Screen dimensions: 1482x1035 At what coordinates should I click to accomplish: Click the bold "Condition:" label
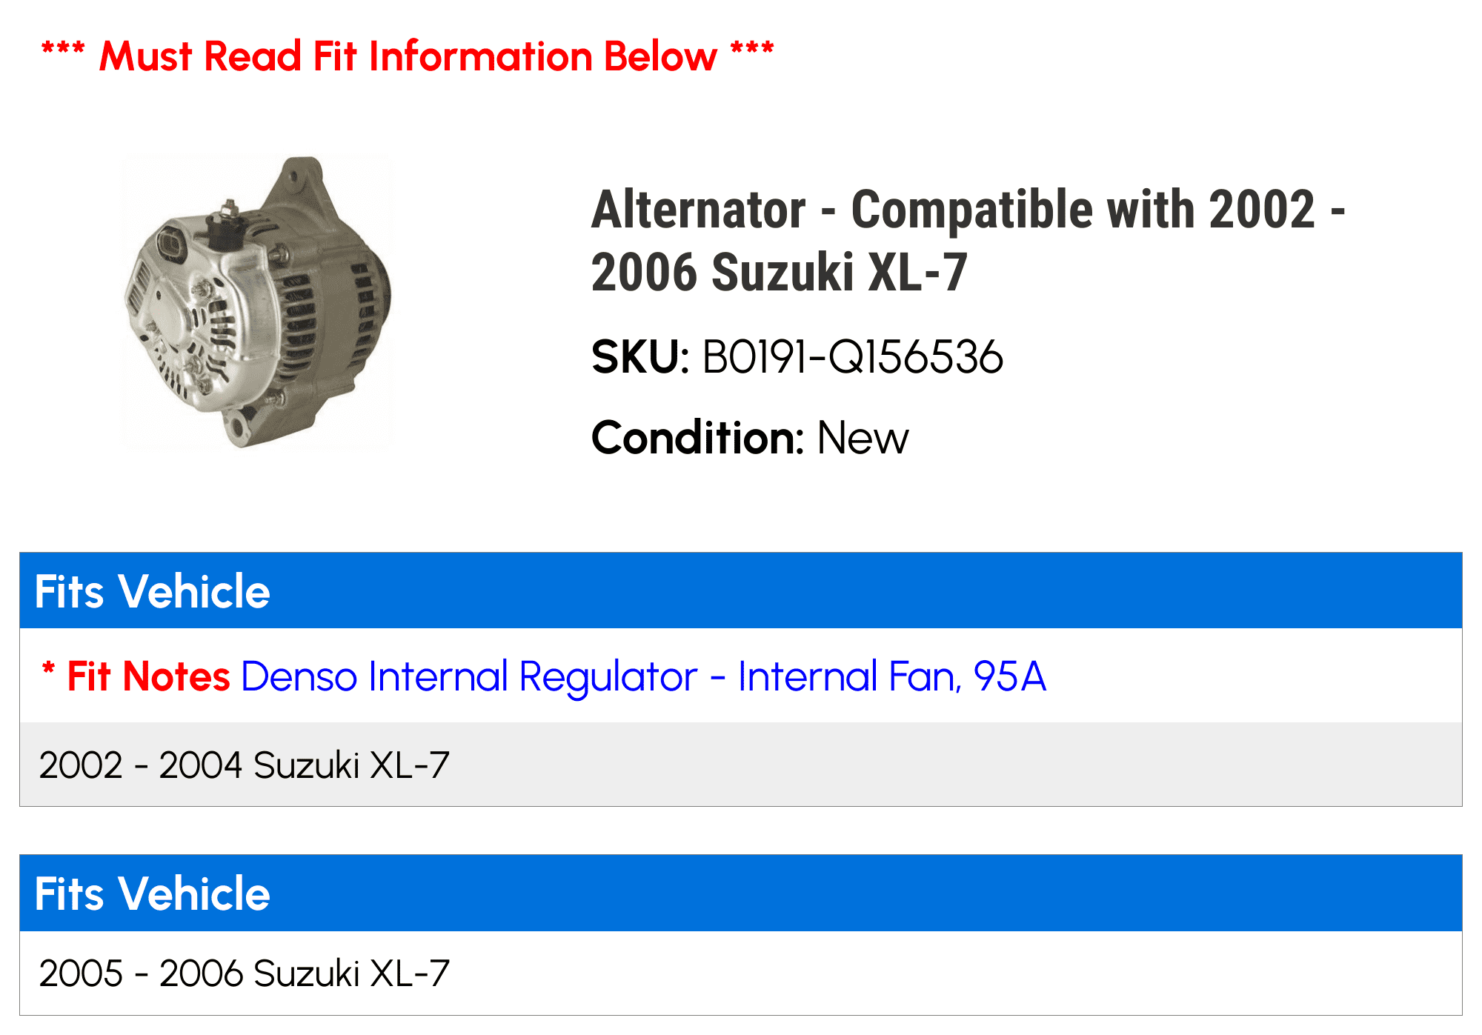pos(697,438)
